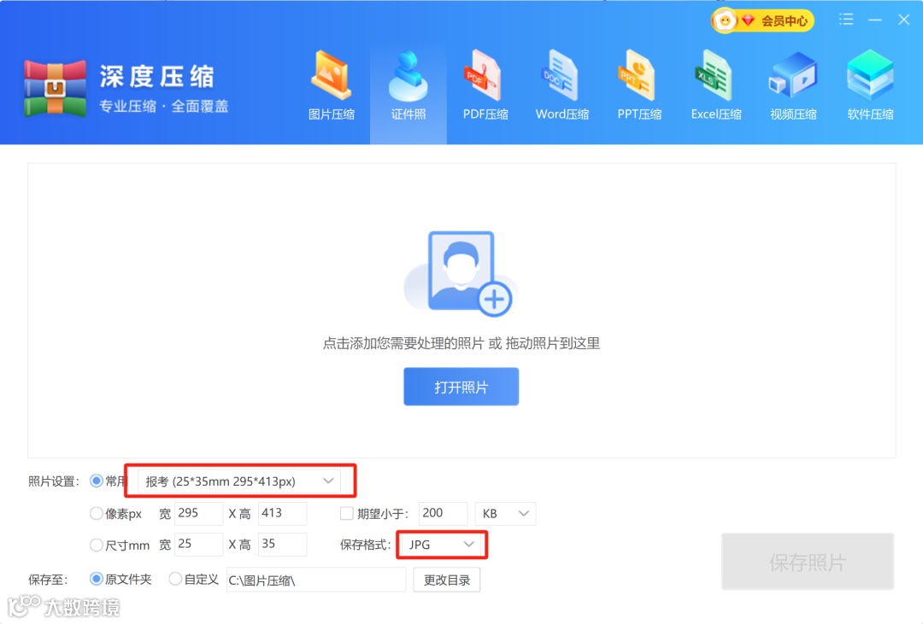This screenshot has width=923, height=624.
Task: Open the 图片压缩 image compression tool
Action: click(332, 86)
